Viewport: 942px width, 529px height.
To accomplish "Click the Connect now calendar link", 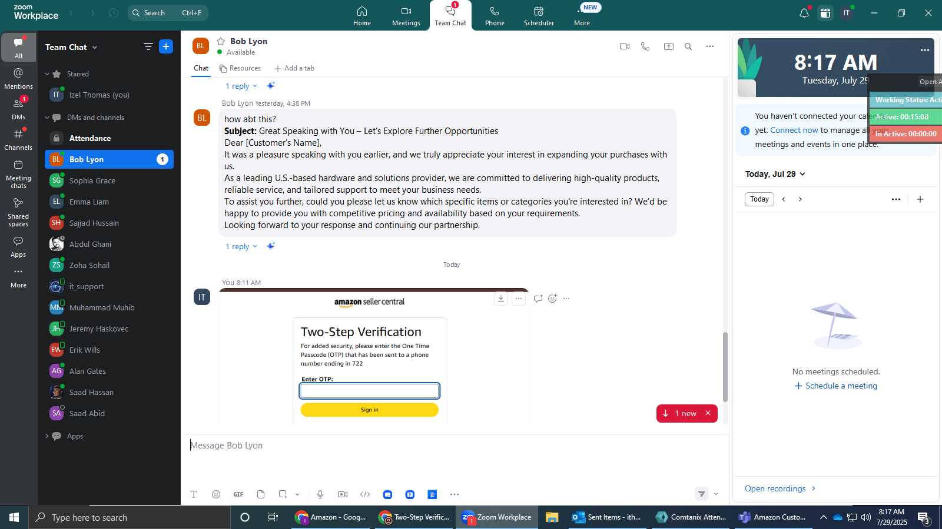I will click(x=794, y=130).
